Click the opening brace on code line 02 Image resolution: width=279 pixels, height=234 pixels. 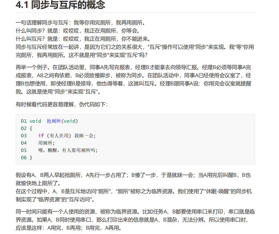click(x=31, y=128)
